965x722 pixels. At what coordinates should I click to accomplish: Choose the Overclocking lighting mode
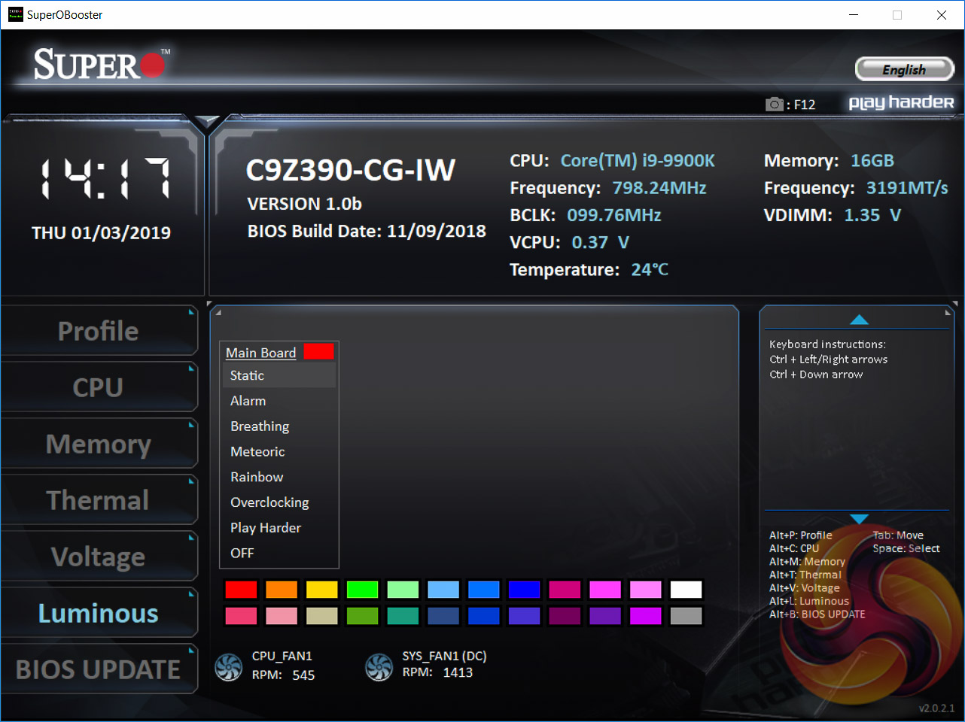tap(279, 502)
